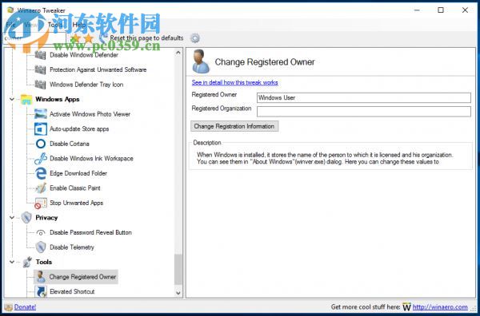Click the Disable Cortana circle icon

pyautogui.click(x=41, y=144)
